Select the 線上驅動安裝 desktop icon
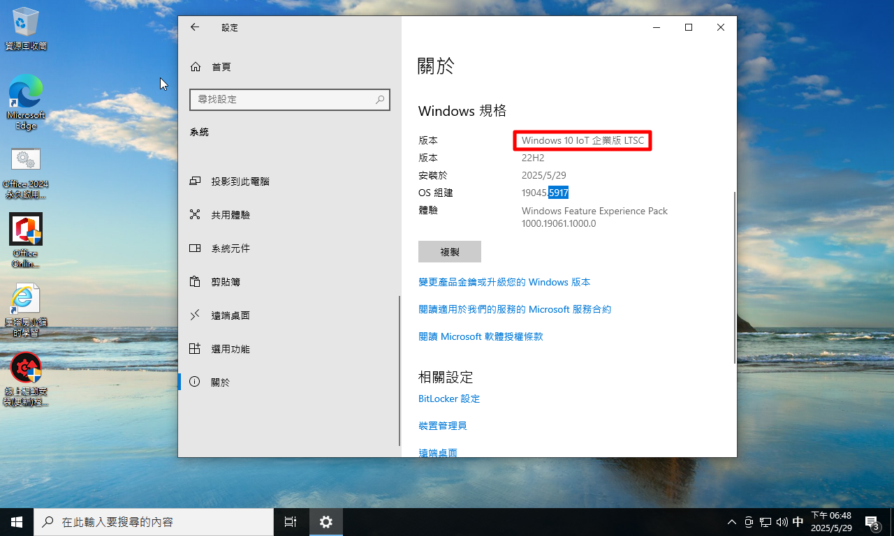 [26, 380]
